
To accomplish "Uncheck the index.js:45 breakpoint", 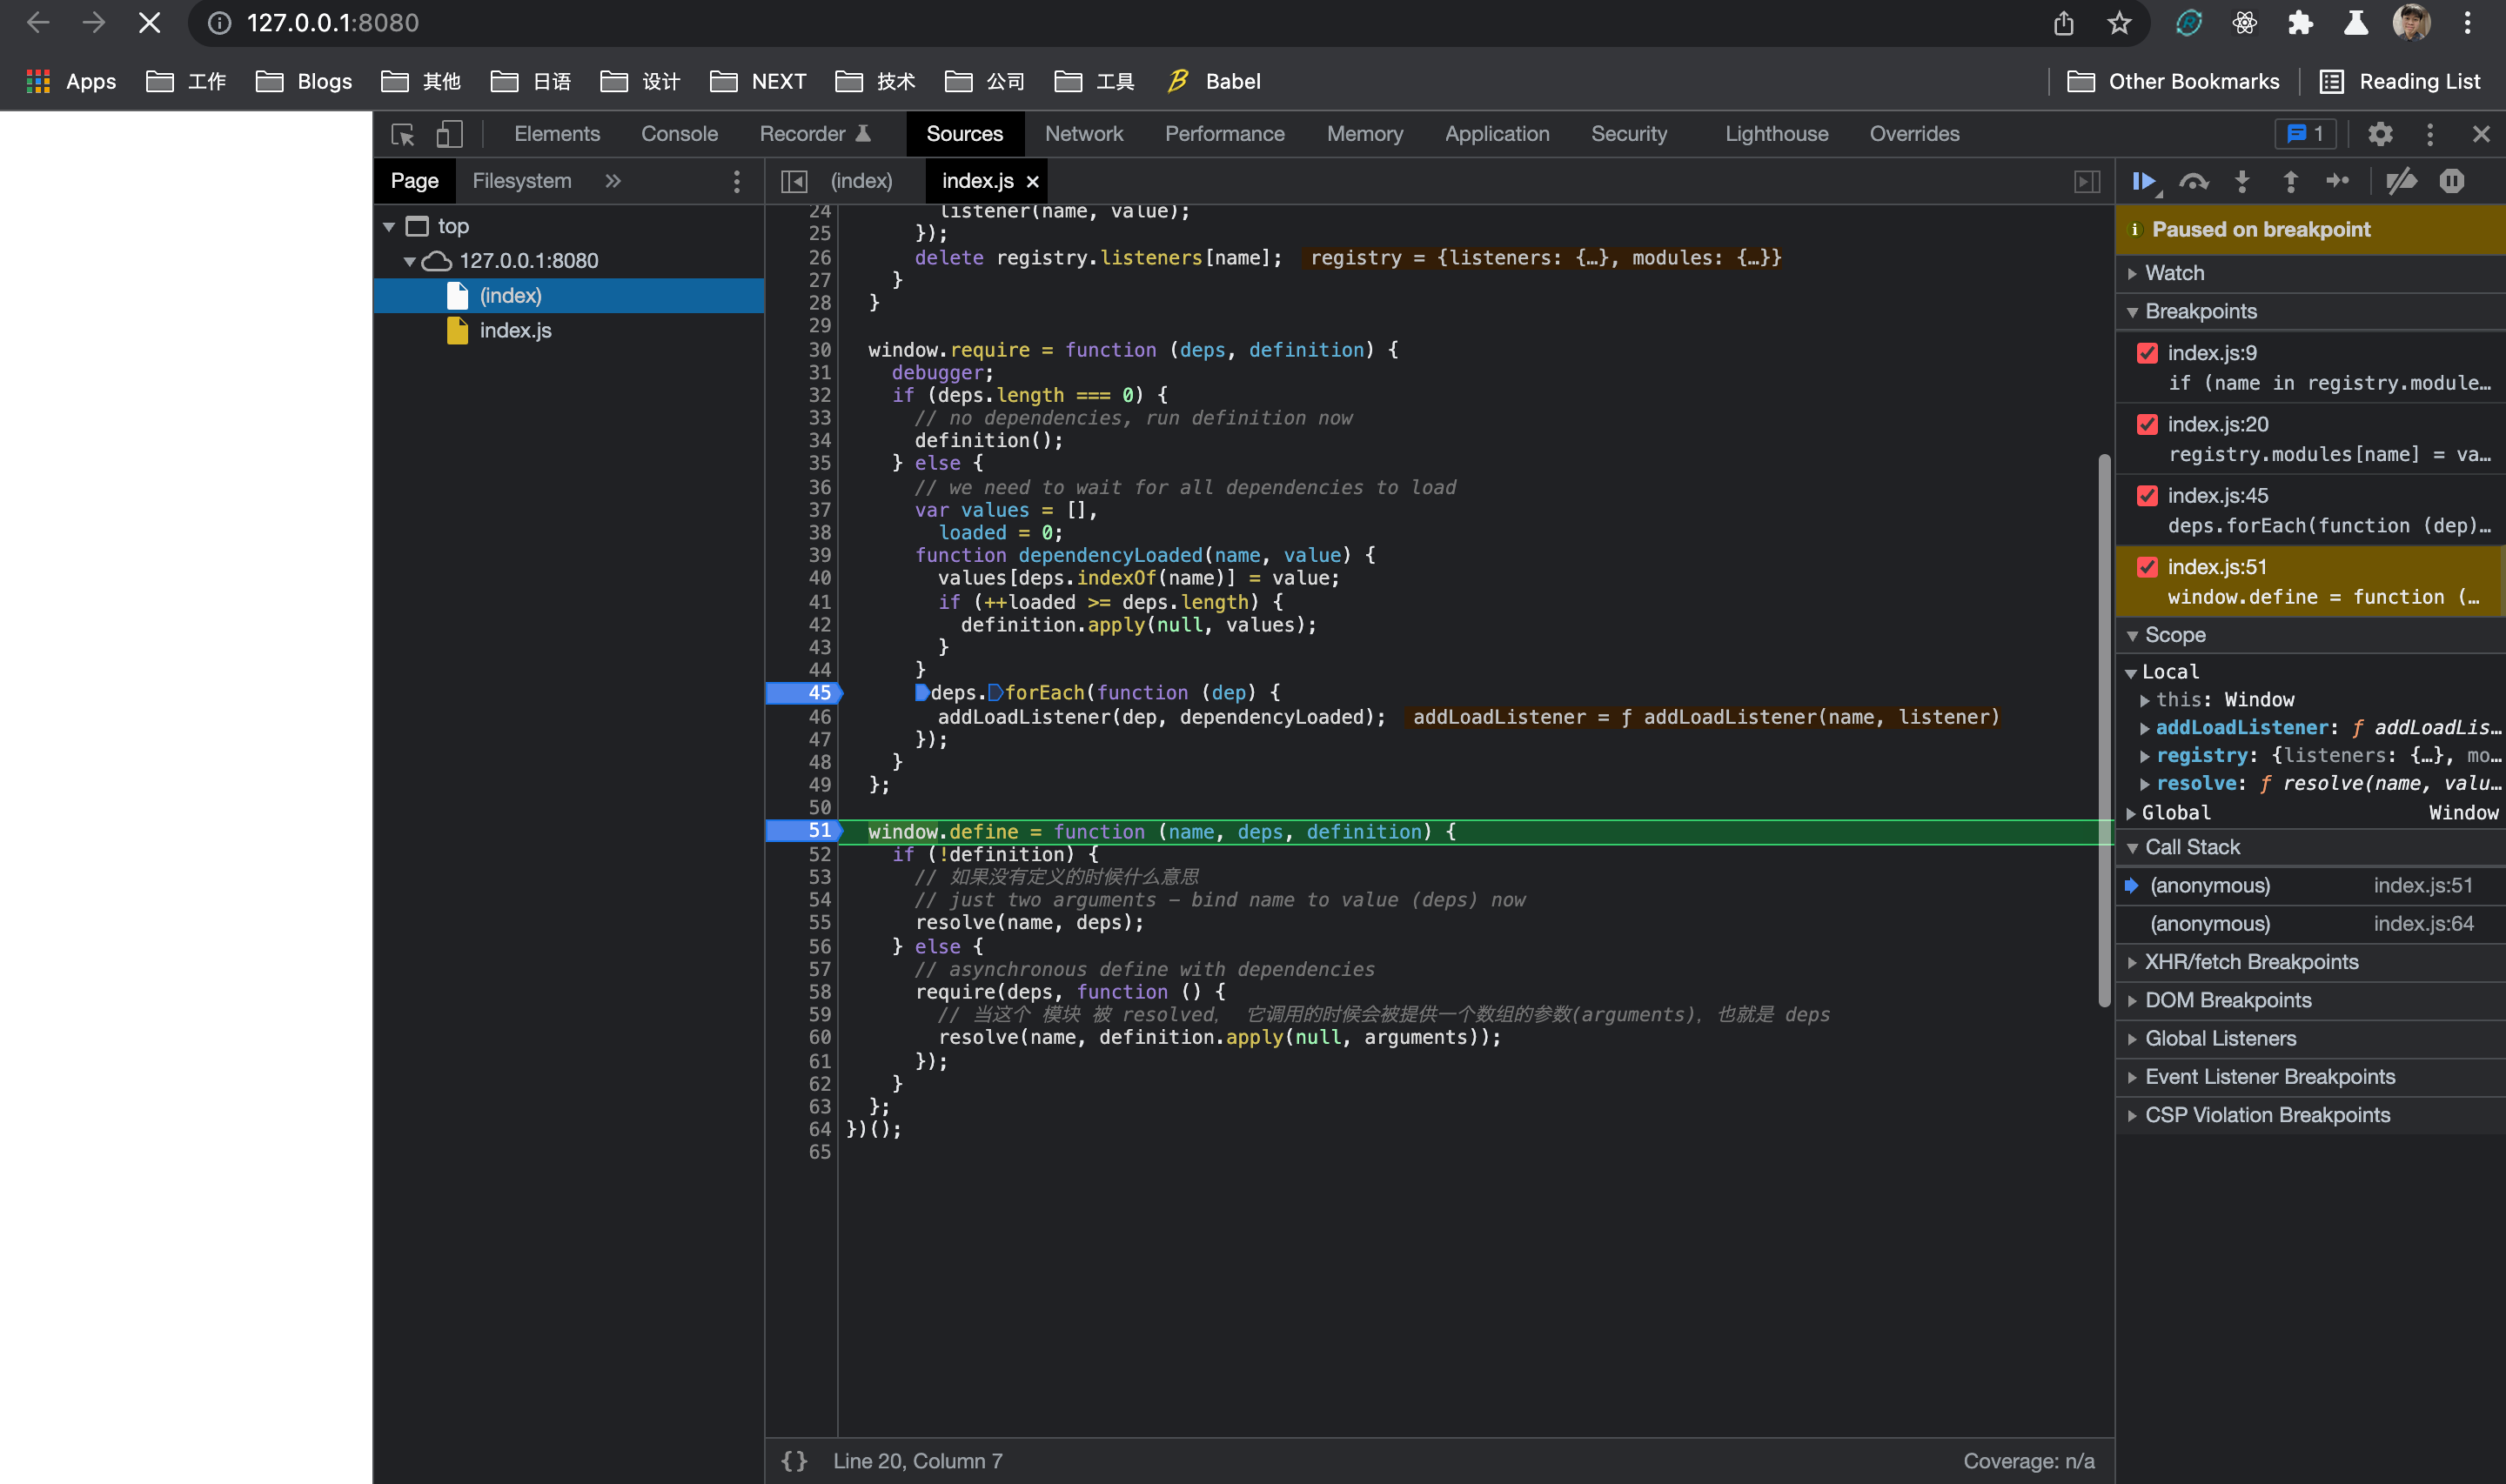I will [2147, 496].
